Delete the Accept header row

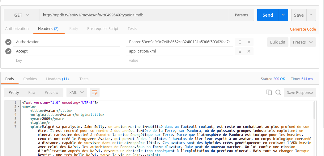[x=249, y=51]
